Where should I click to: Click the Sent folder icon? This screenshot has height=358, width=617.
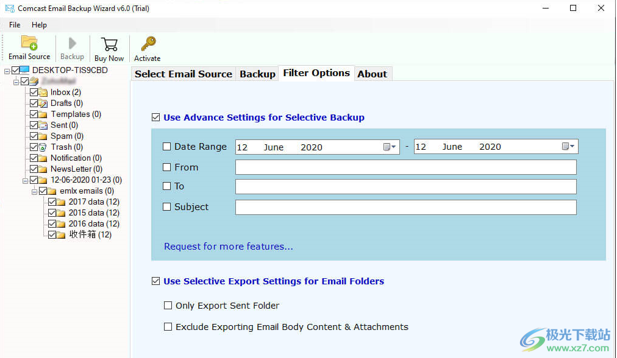(x=43, y=125)
